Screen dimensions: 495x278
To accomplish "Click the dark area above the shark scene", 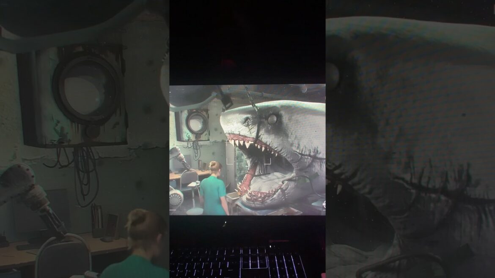I will [247, 42].
